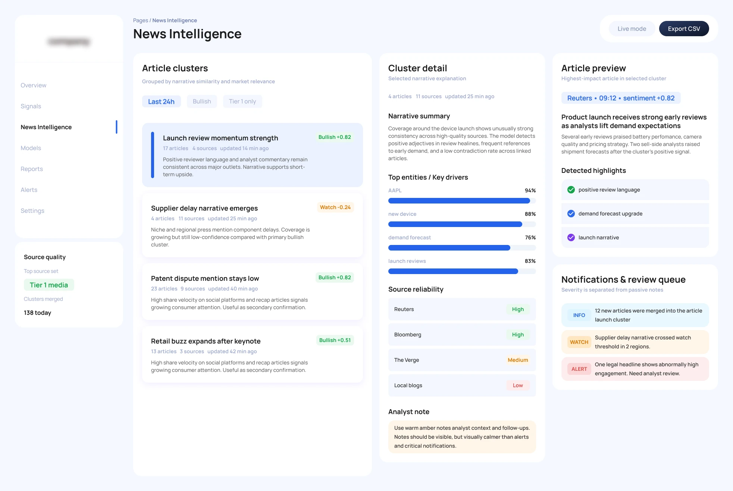
Task: Go to Signals page
Action: [31, 106]
